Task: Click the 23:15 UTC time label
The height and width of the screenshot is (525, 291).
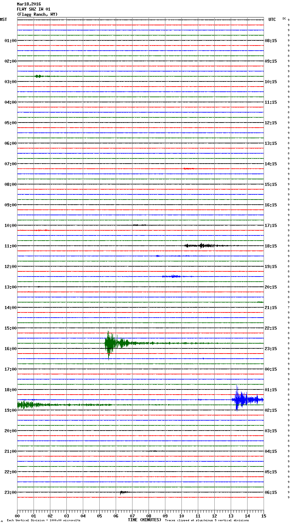Action: click(271, 348)
